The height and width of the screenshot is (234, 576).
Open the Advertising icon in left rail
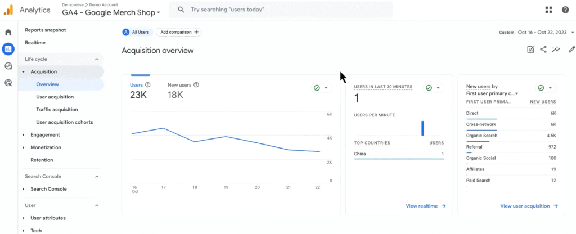coord(8,83)
